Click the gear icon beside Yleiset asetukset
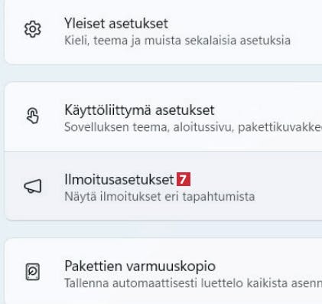Image resolution: width=322 pixels, height=304 pixels. [32, 29]
